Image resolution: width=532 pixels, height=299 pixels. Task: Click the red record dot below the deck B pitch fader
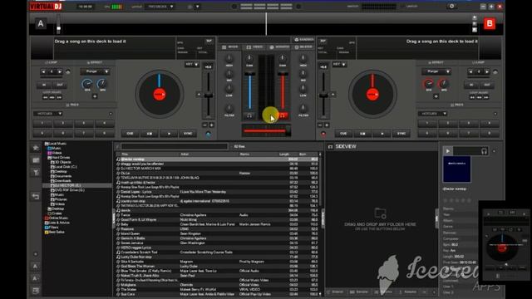[x=323, y=135]
